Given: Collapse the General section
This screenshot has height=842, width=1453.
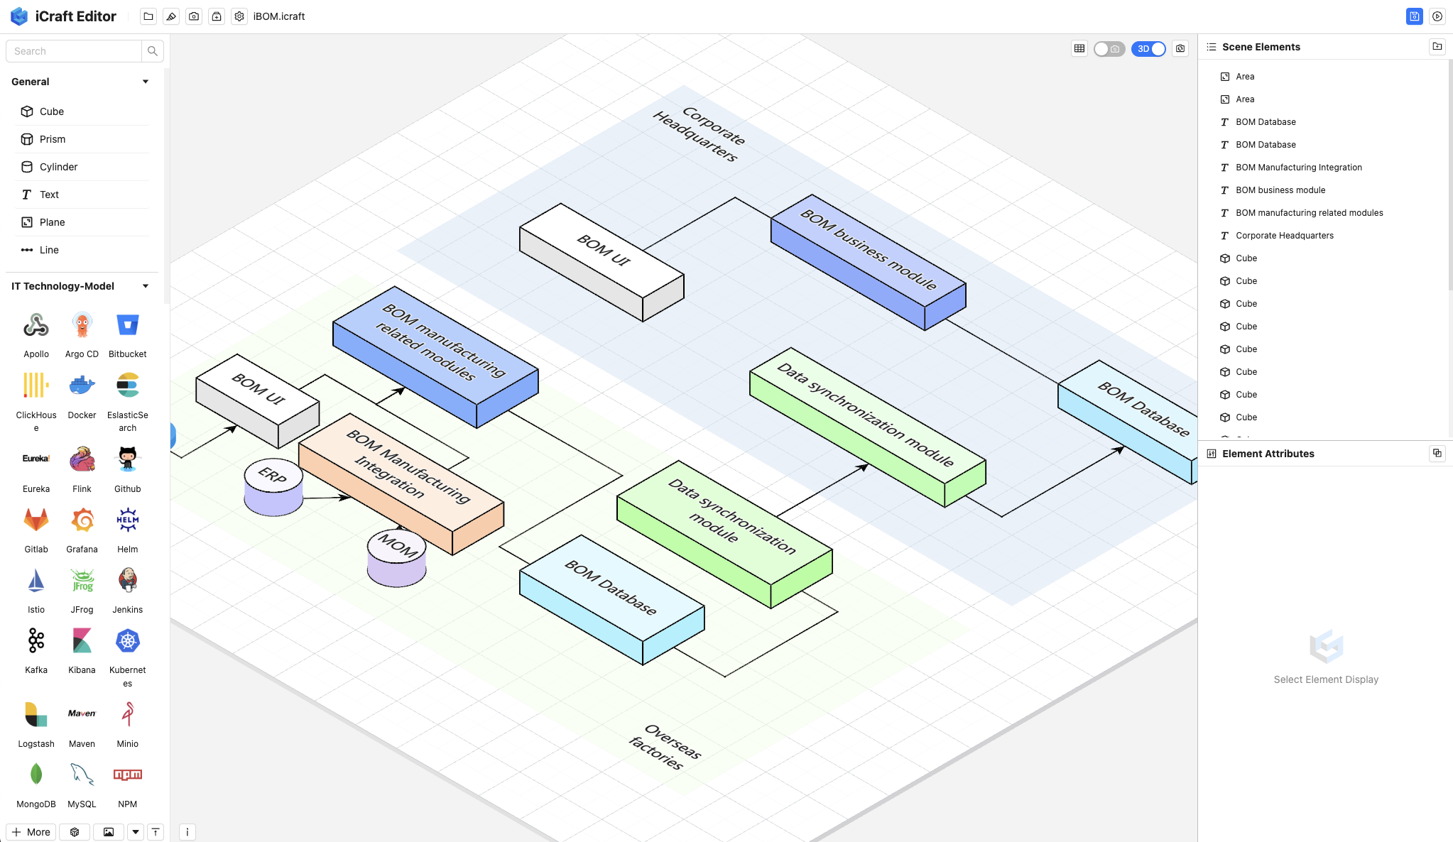Looking at the screenshot, I should point(146,82).
